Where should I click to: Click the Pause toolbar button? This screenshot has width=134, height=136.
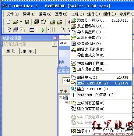pos(54,30)
